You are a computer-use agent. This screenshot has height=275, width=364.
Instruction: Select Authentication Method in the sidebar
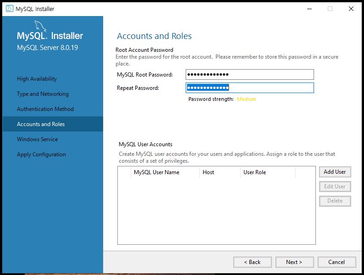(x=45, y=109)
